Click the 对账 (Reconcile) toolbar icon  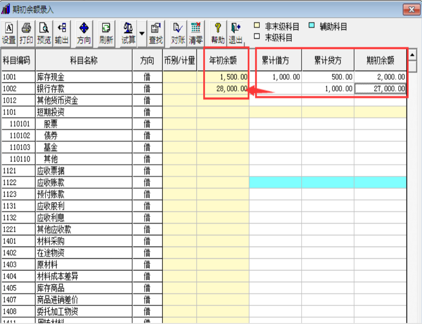click(x=178, y=34)
